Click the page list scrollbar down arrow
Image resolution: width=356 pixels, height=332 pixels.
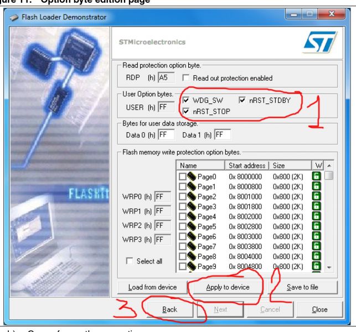tap(329, 268)
